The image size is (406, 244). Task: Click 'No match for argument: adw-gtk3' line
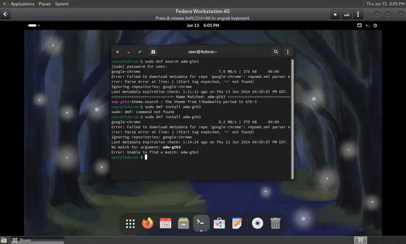pos(146,147)
